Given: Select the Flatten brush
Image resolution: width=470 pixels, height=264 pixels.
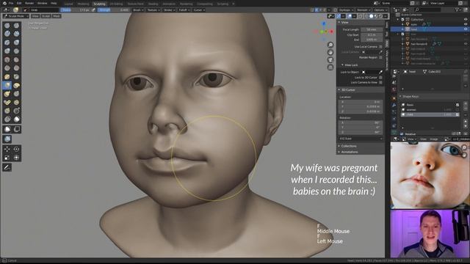Looking at the screenshot, I should [x=16, y=59].
